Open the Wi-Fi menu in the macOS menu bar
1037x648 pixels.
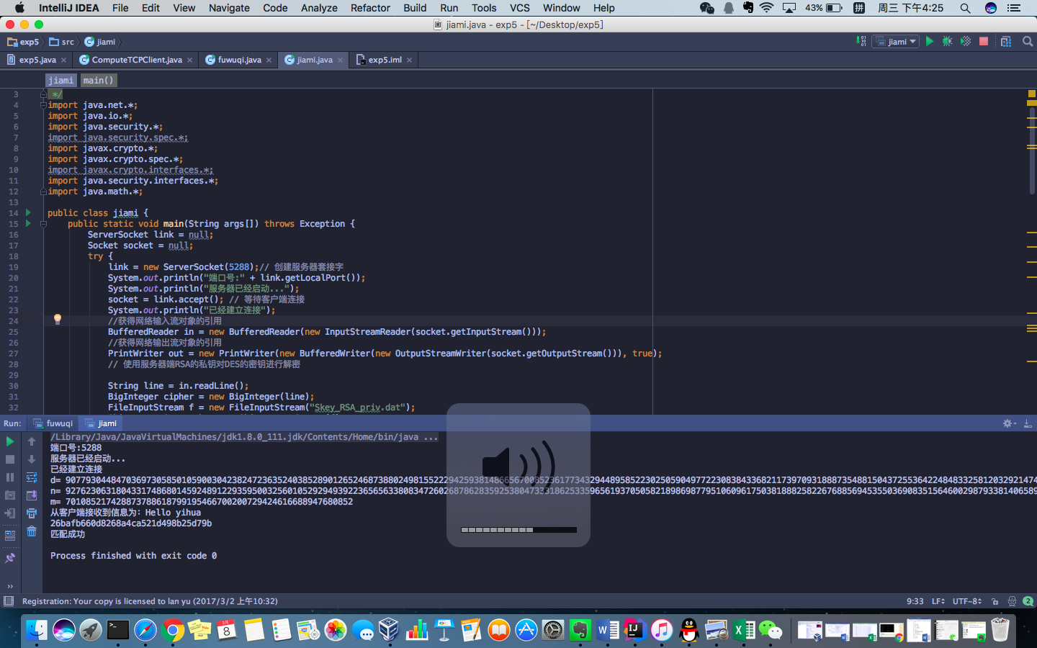click(x=767, y=8)
